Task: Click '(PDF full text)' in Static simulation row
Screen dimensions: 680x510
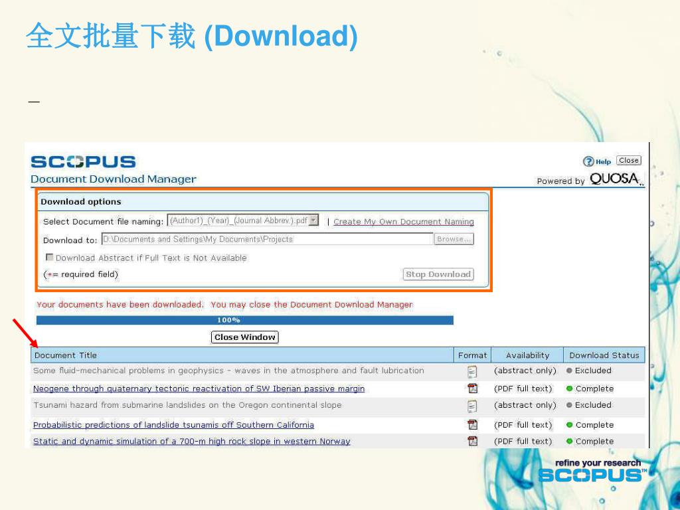Action: click(523, 441)
